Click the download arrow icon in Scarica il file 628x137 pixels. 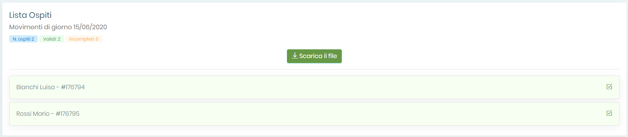[295, 56]
